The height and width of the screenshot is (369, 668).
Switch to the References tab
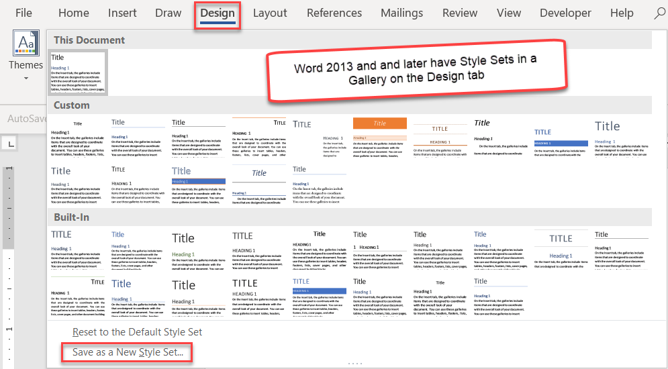pyautogui.click(x=334, y=13)
